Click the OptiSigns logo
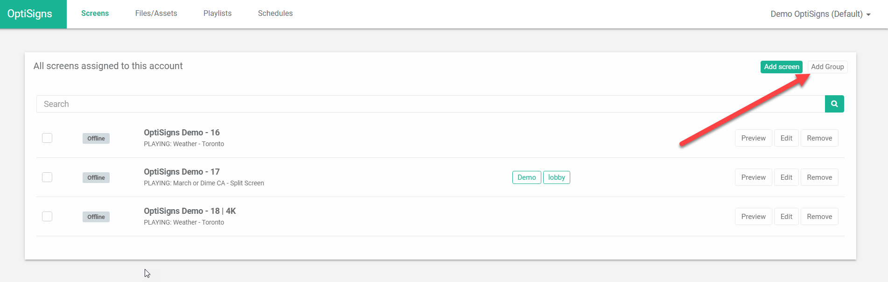The height and width of the screenshot is (282, 888). click(30, 14)
